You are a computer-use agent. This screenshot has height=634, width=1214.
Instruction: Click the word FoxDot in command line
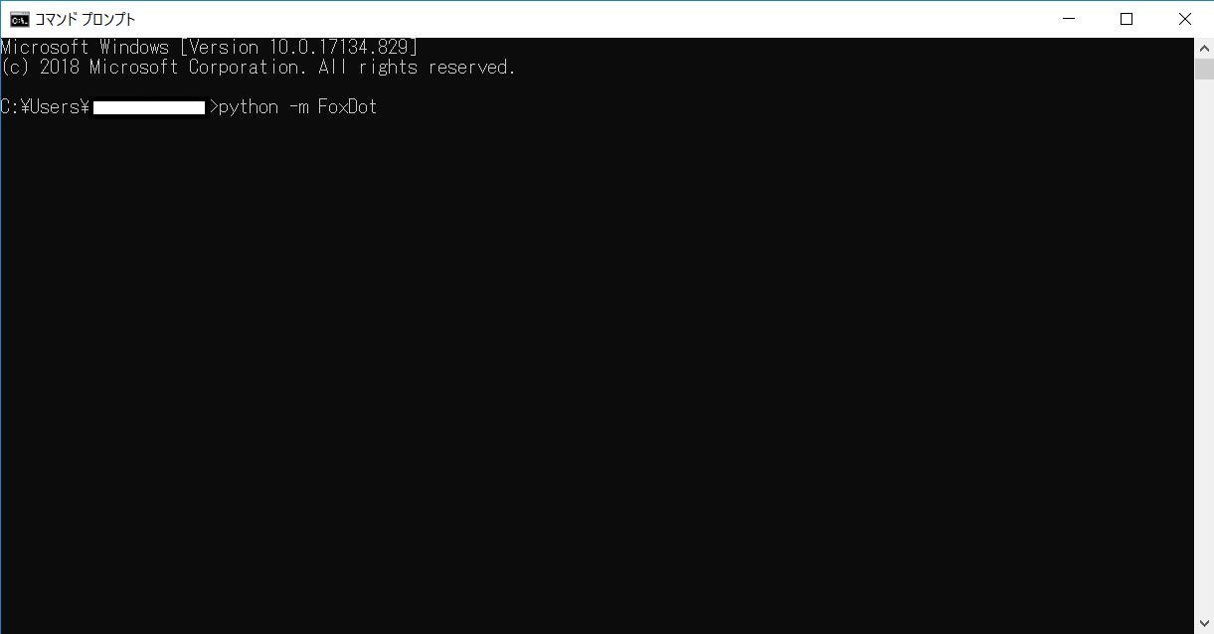pyautogui.click(x=348, y=107)
